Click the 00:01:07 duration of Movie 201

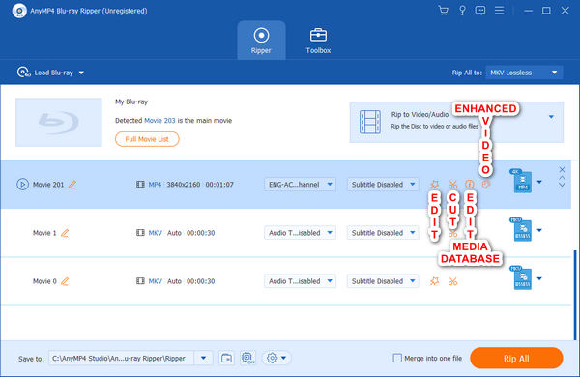pyautogui.click(x=219, y=185)
